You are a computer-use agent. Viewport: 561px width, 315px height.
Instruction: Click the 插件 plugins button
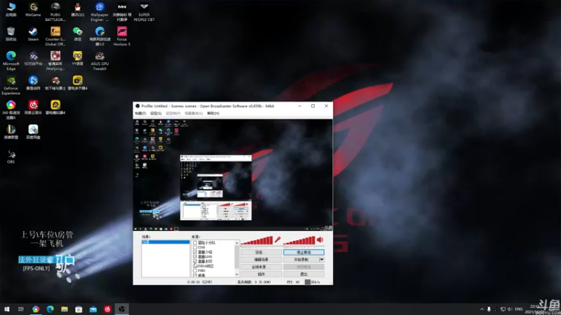(261, 274)
